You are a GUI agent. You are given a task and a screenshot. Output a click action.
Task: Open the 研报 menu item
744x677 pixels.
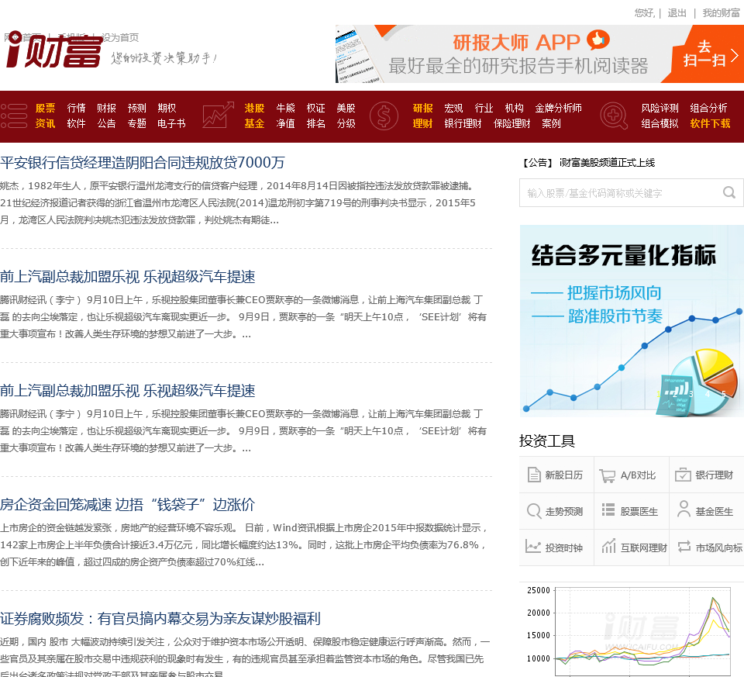(x=422, y=109)
